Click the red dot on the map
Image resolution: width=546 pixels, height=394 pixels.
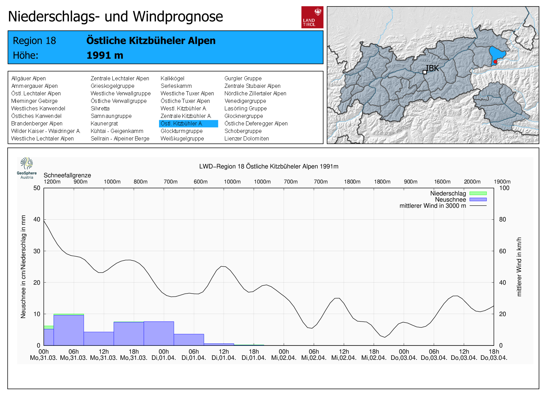tap(495, 62)
